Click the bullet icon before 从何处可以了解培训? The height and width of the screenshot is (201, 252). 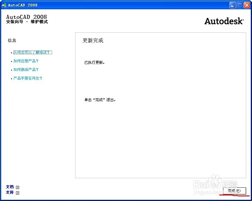point(11,52)
